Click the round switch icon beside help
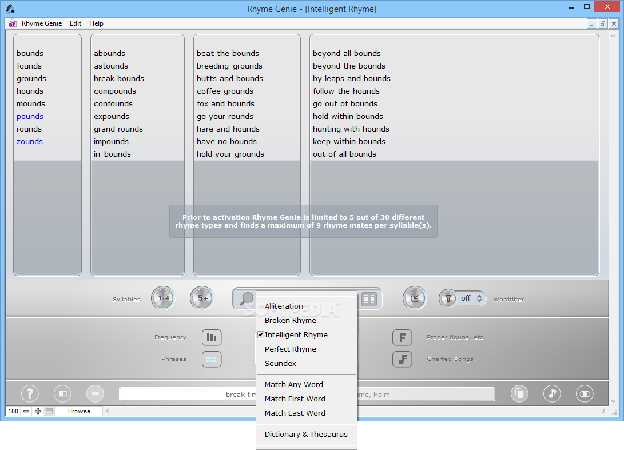624x450 pixels. 62,394
